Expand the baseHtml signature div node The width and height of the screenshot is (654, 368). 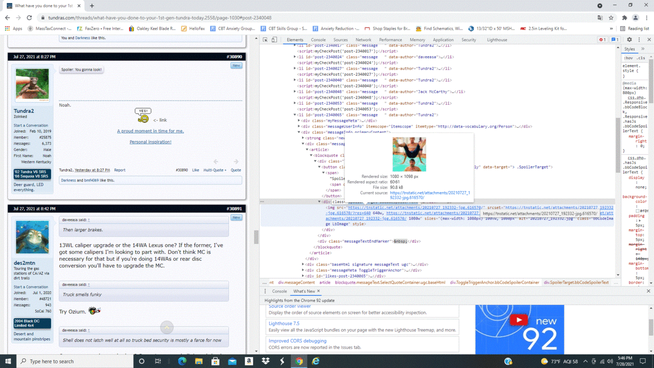coord(303,265)
